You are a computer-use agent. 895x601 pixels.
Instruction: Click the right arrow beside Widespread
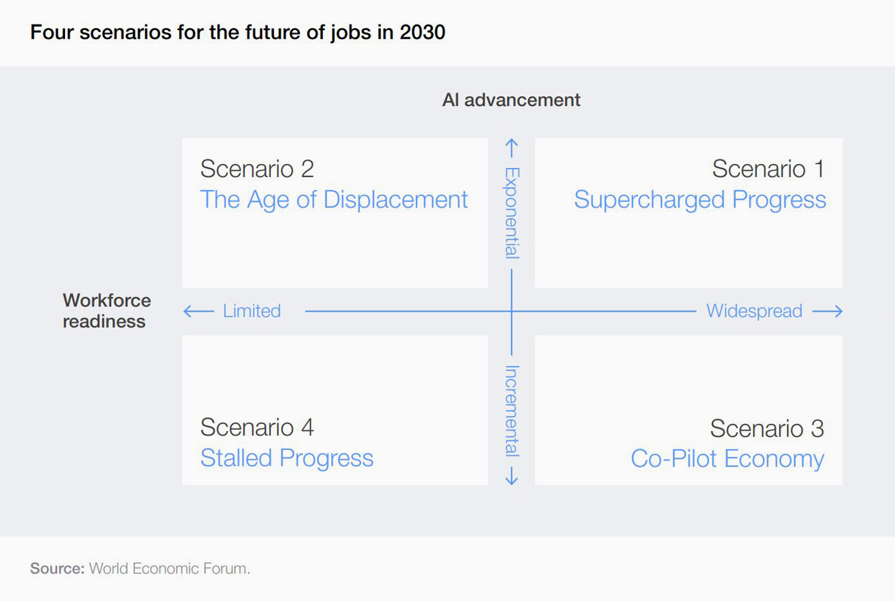tap(828, 311)
